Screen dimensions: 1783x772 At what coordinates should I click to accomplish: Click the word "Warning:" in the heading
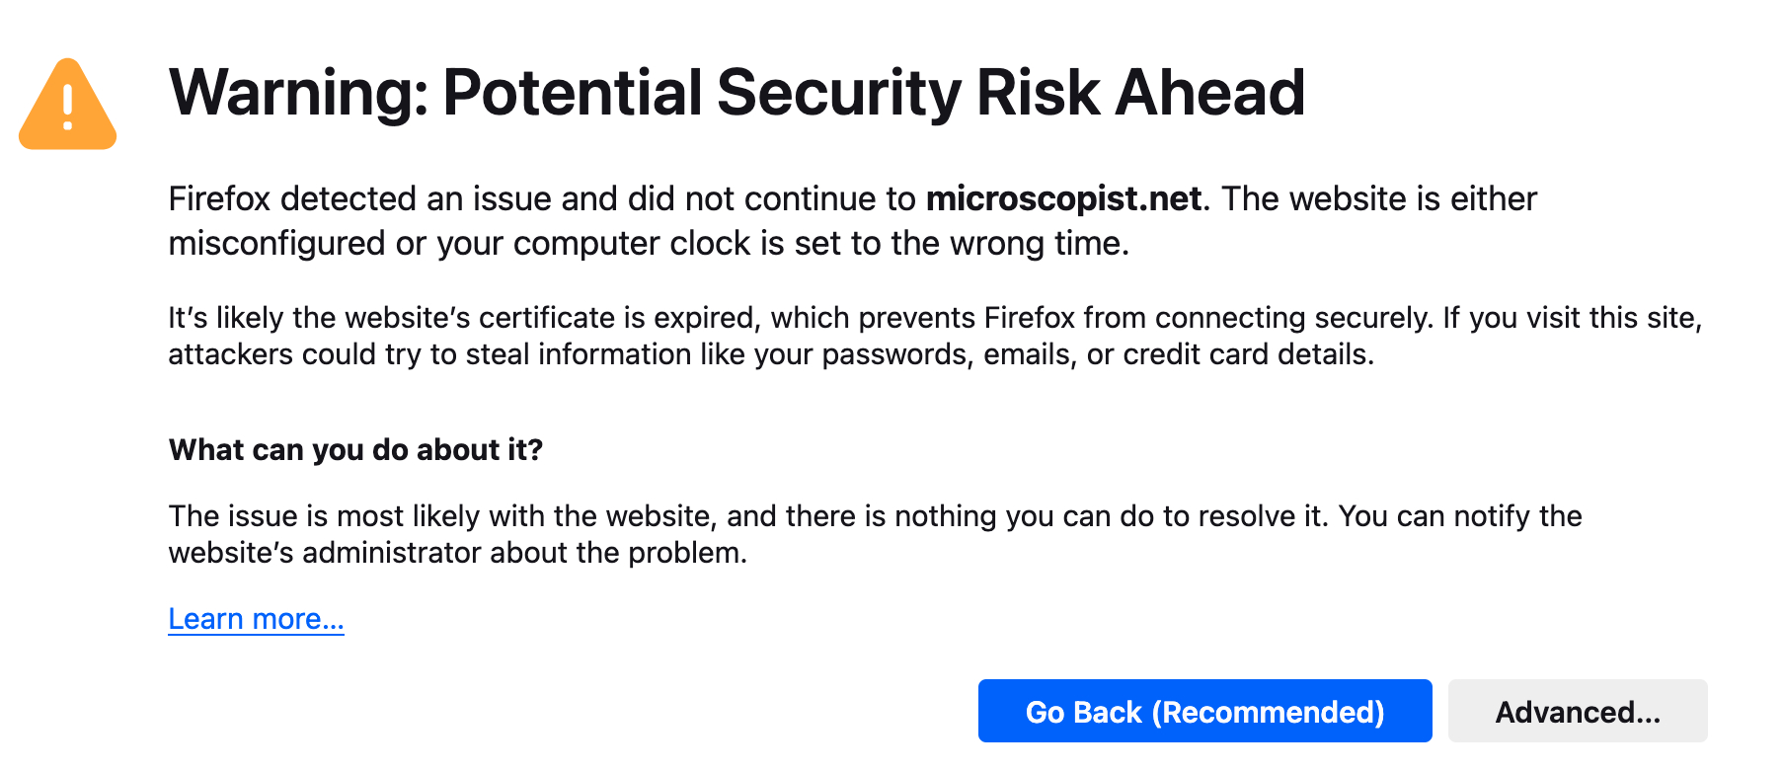(298, 93)
